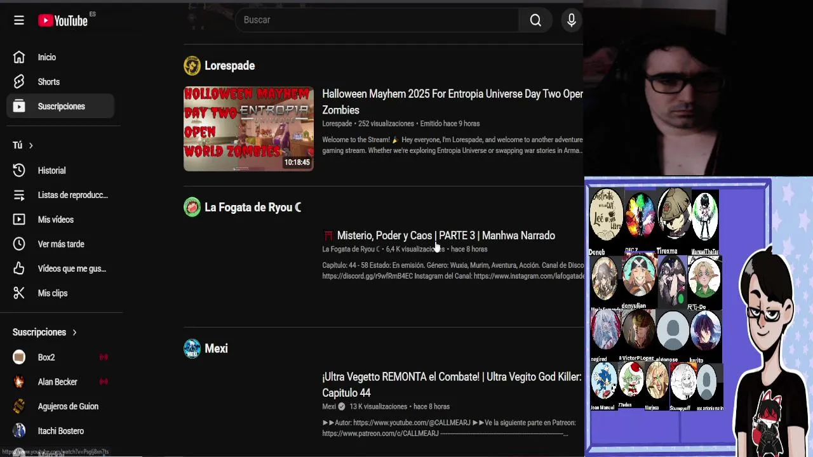This screenshot has height=457, width=813.
Task: Select Suscripciones in the sidebar
Action: click(x=60, y=107)
